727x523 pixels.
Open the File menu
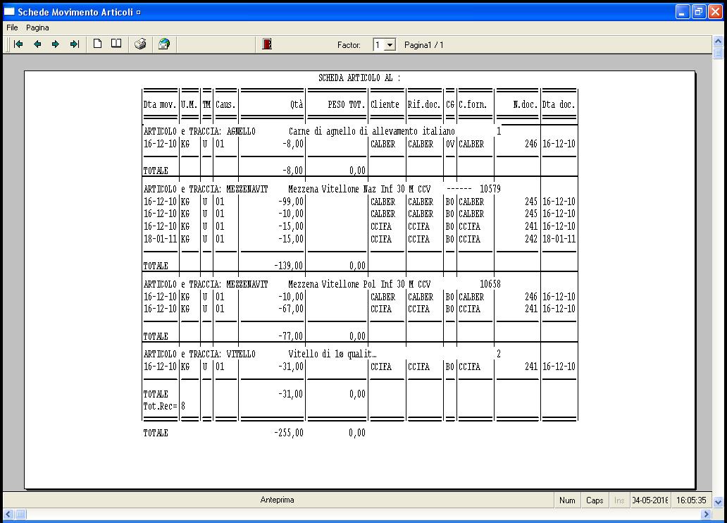point(12,28)
